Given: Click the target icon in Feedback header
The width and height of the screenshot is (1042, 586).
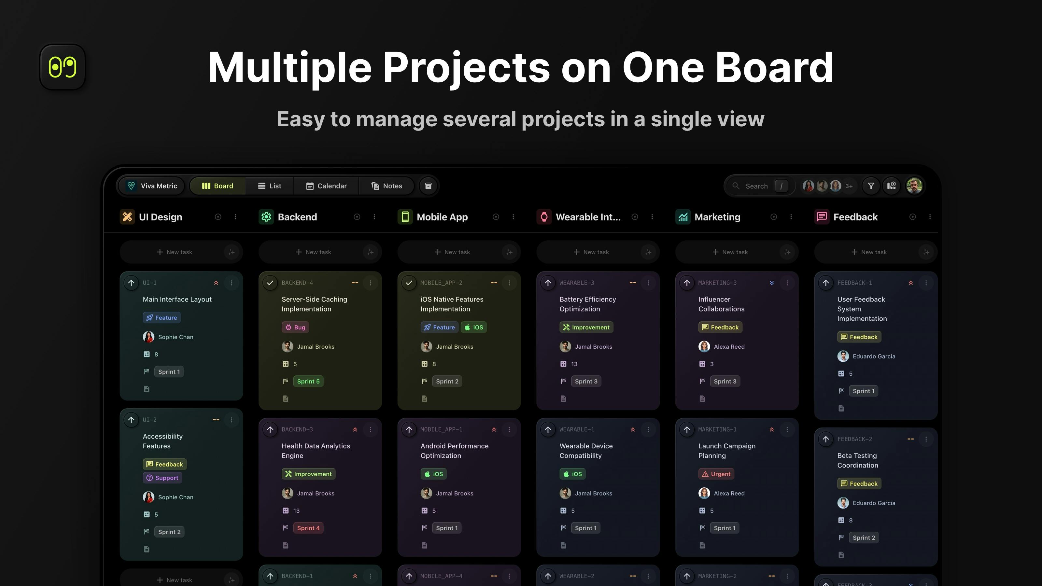Looking at the screenshot, I should click(912, 217).
